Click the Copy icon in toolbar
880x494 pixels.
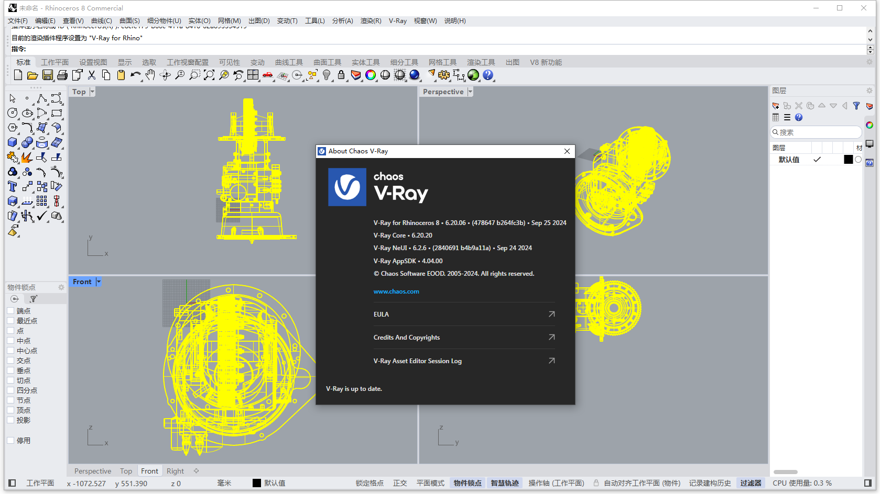(x=106, y=75)
